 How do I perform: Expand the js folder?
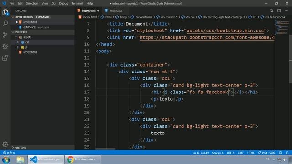point(18,47)
